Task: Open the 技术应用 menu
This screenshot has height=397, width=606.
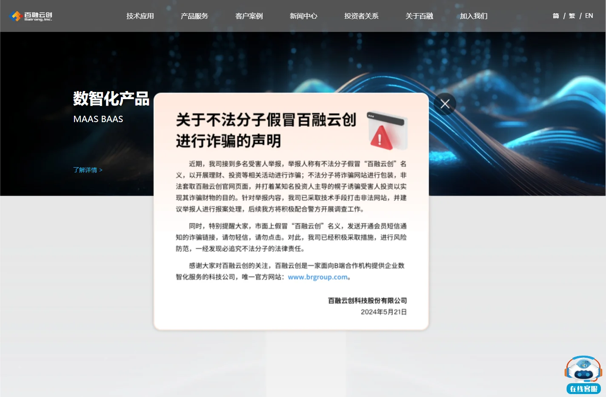Action: [x=140, y=16]
